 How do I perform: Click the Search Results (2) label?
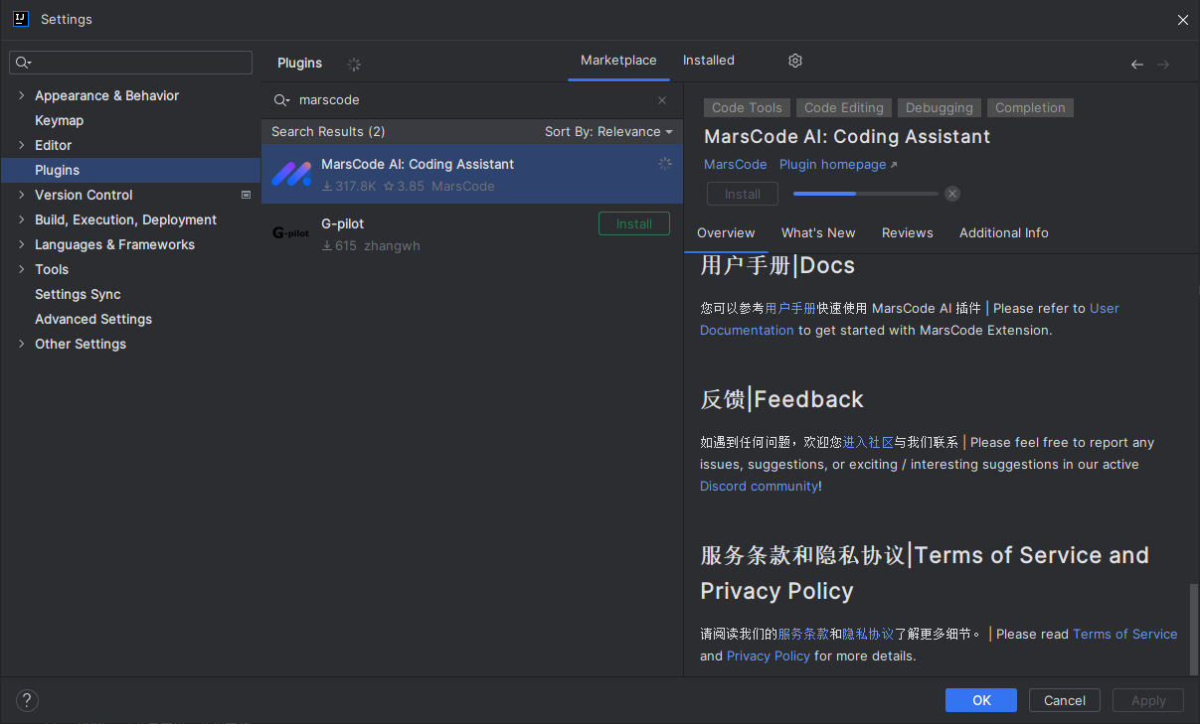[328, 132]
